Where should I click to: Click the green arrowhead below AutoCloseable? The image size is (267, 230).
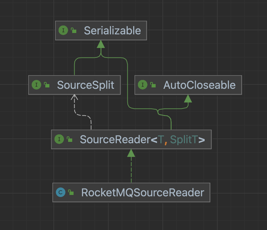(x=188, y=99)
